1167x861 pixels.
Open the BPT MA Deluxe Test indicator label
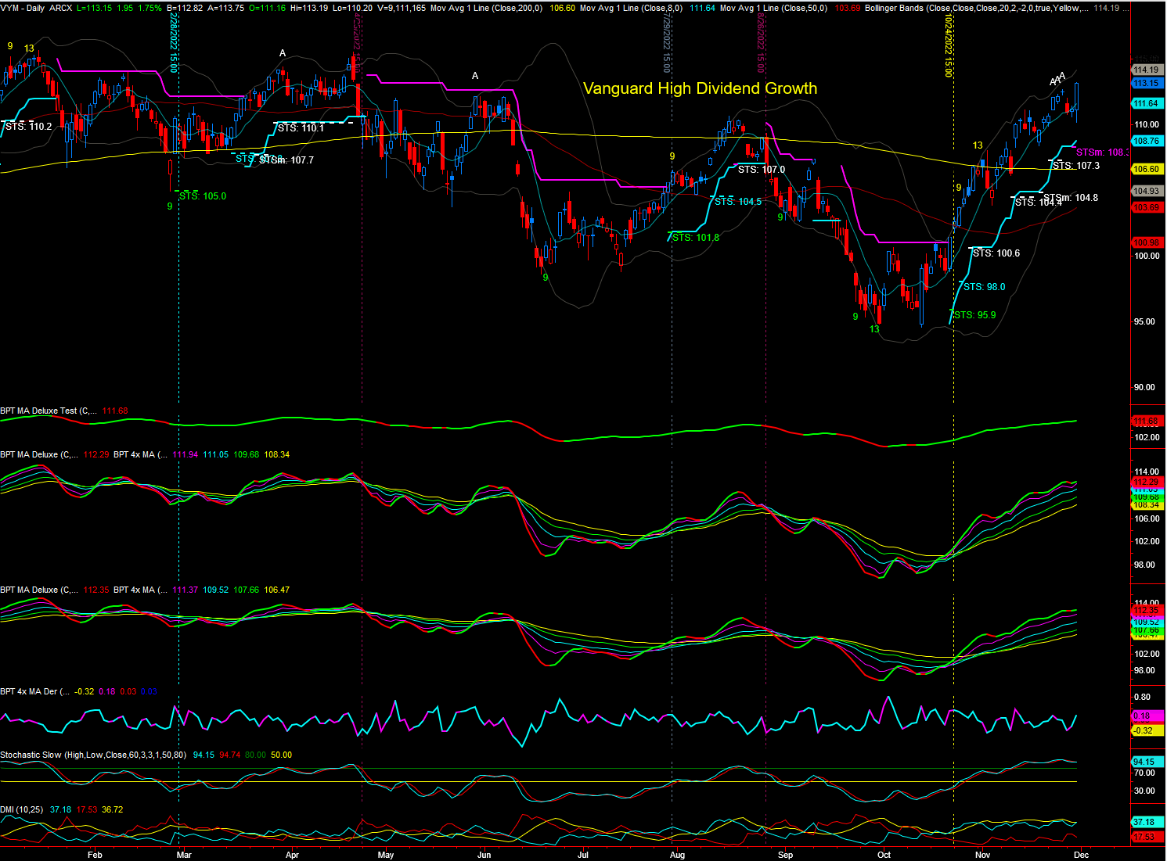pyautogui.click(x=49, y=411)
